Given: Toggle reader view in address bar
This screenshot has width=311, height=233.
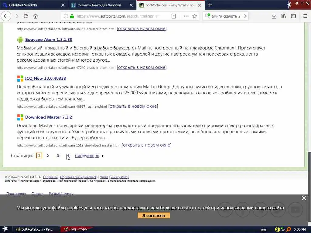Looking at the screenshot, I should 173,16.
